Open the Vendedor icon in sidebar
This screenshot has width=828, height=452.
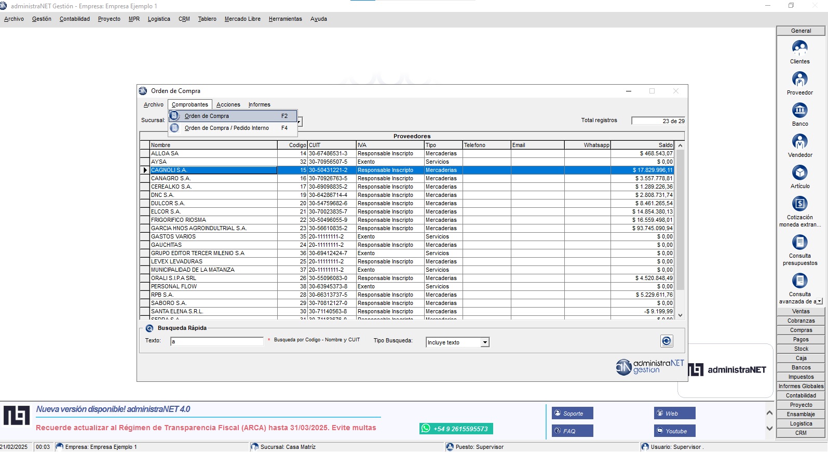pos(799,141)
